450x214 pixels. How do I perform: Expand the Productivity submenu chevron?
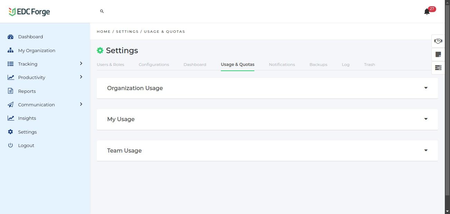tap(81, 77)
